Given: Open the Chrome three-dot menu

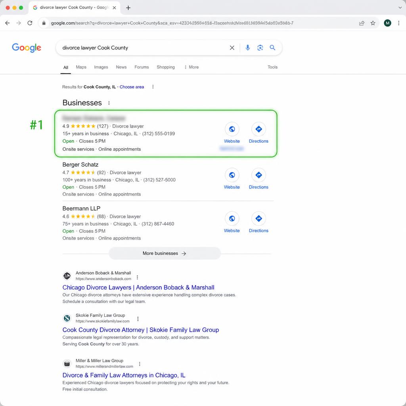Looking at the screenshot, I should click(x=399, y=23).
